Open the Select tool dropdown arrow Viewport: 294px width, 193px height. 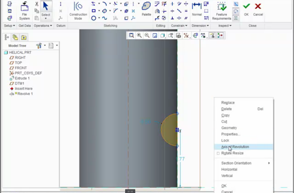coord(46,18)
